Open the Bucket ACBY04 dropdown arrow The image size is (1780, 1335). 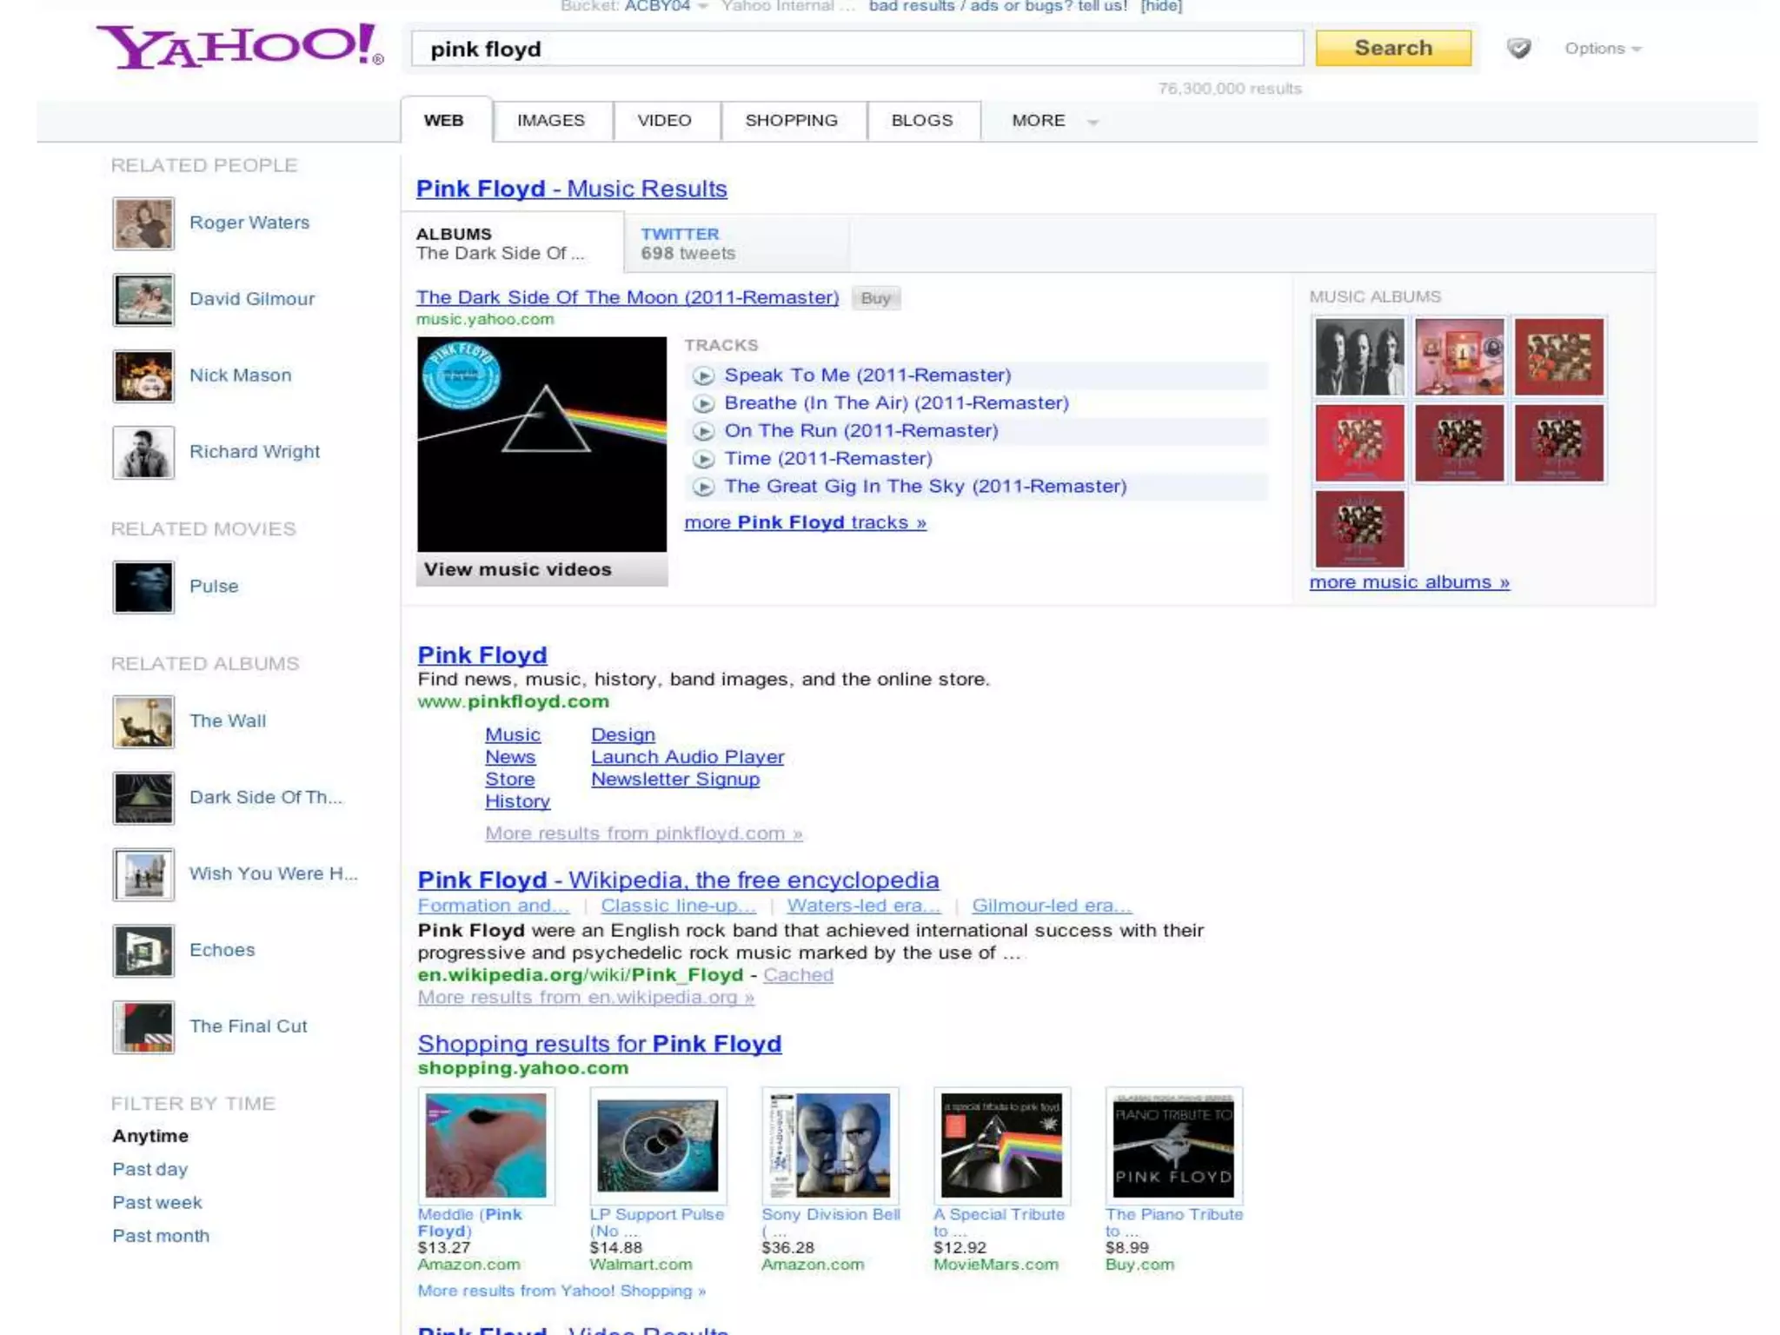pyautogui.click(x=702, y=7)
